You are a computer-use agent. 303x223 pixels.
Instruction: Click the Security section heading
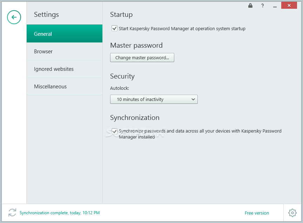click(x=122, y=76)
